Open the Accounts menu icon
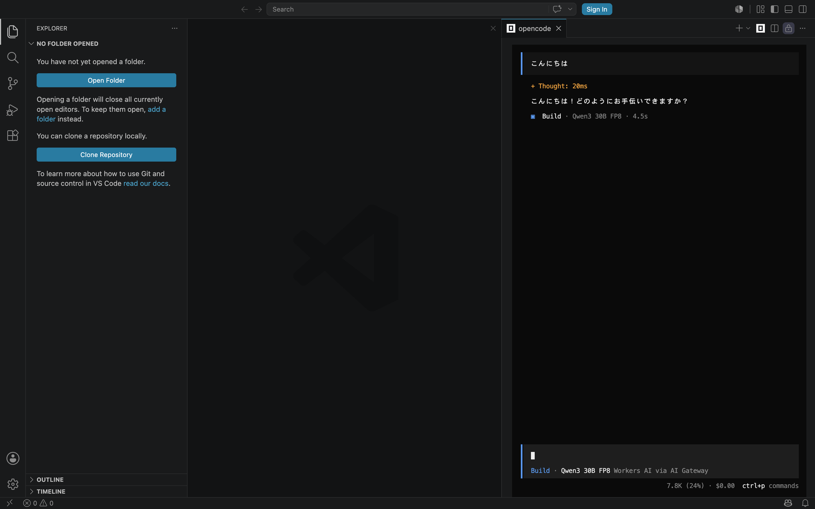 coord(13,458)
